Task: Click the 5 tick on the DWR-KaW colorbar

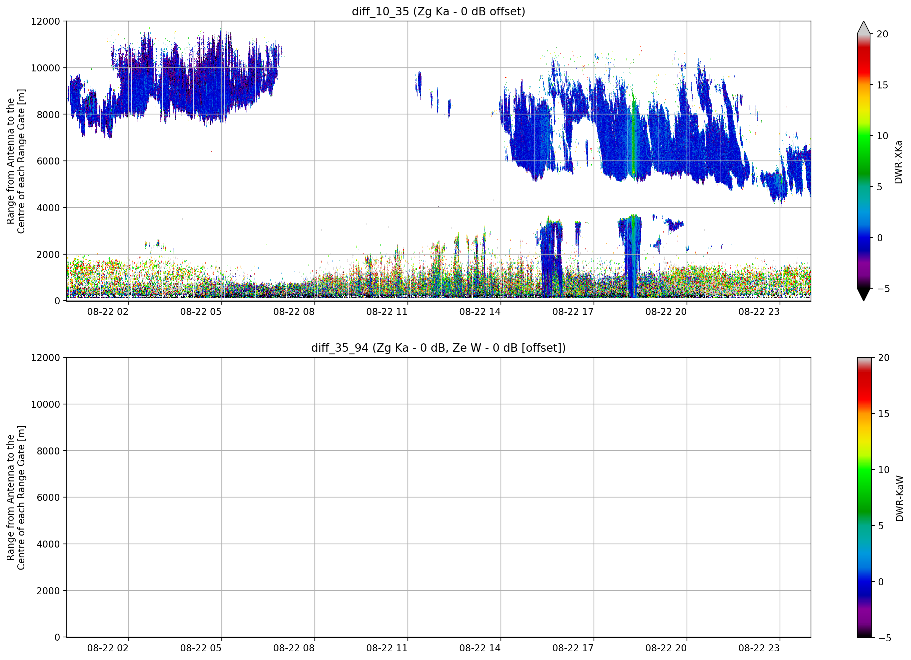Action: 881,526
